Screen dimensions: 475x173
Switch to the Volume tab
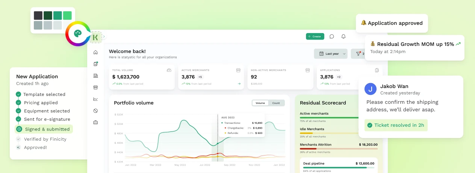click(x=260, y=103)
